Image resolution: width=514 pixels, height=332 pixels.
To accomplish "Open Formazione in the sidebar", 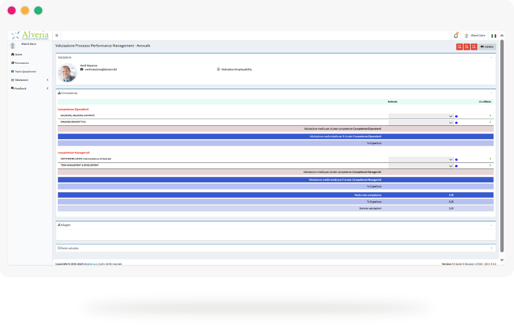I will click(x=22, y=63).
